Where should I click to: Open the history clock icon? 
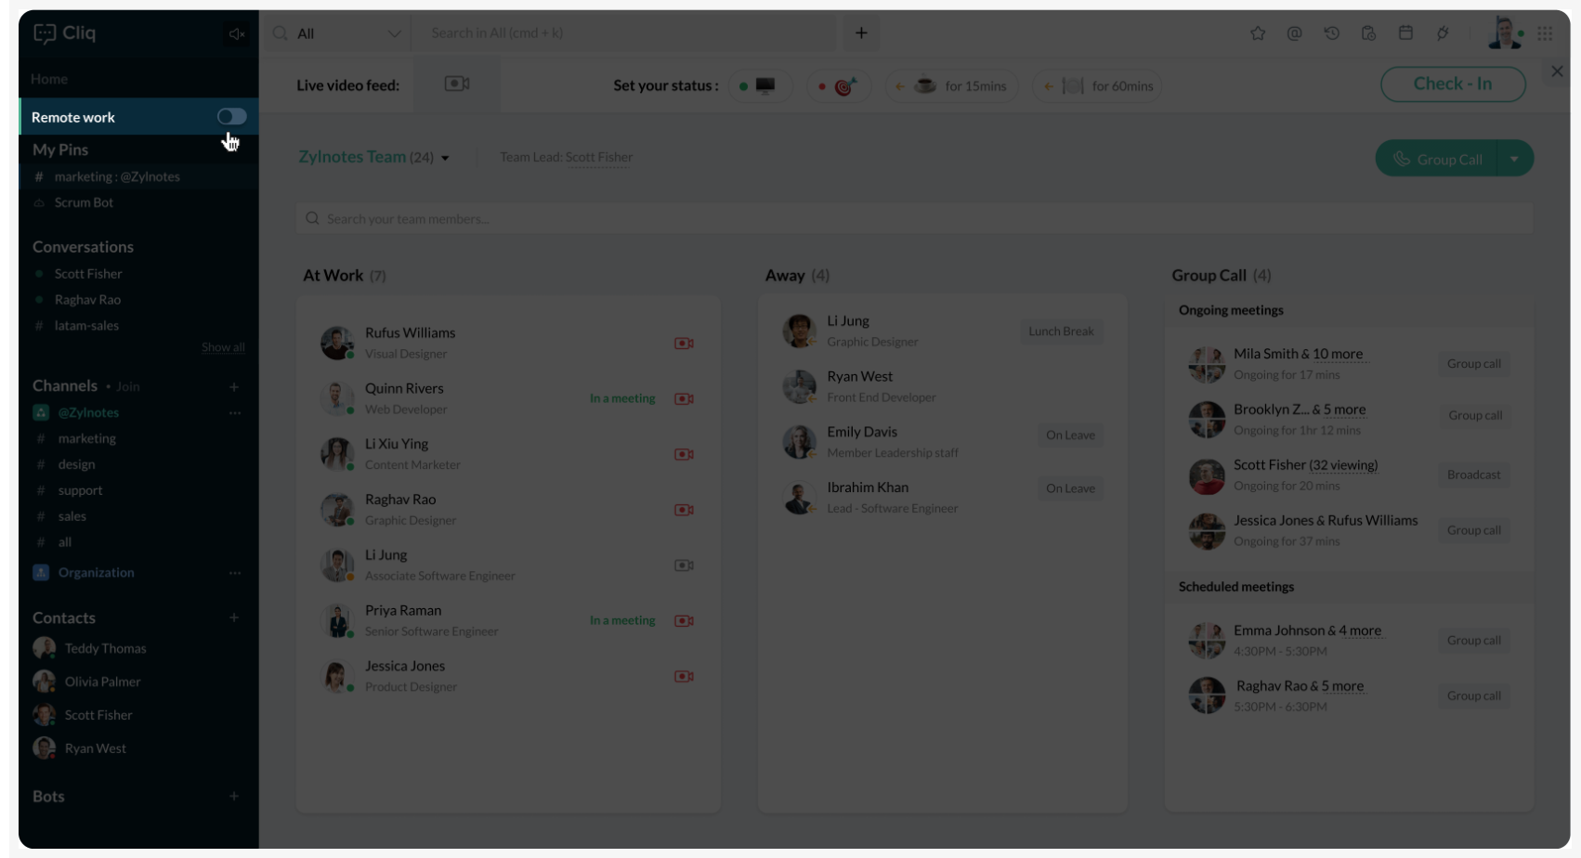(x=1331, y=33)
